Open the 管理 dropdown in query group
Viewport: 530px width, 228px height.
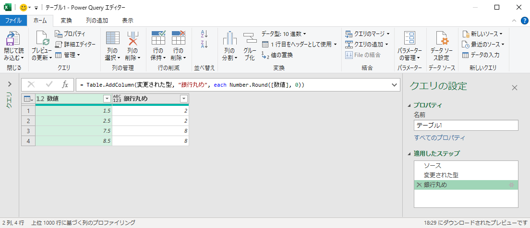click(x=67, y=55)
